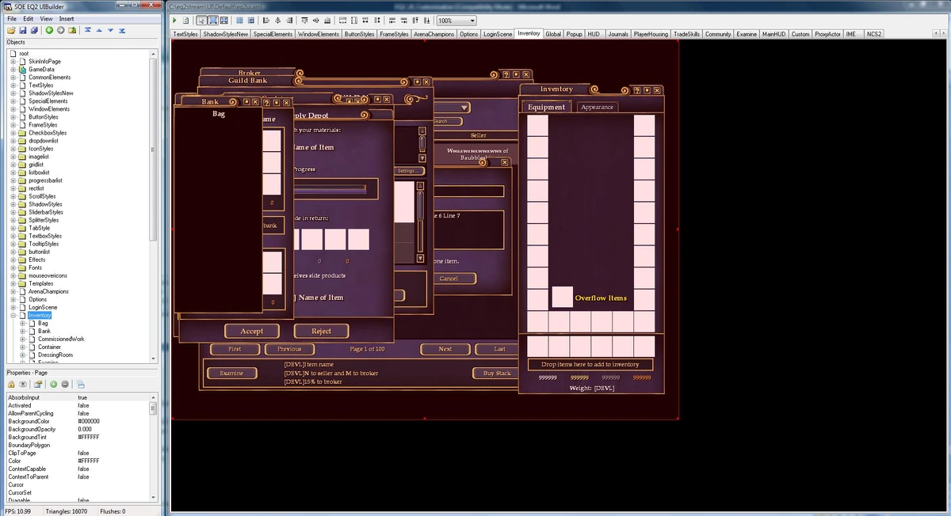Click the Buy Stack broker button
Viewport: 951px width, 516px height.
tap(494, 373)
